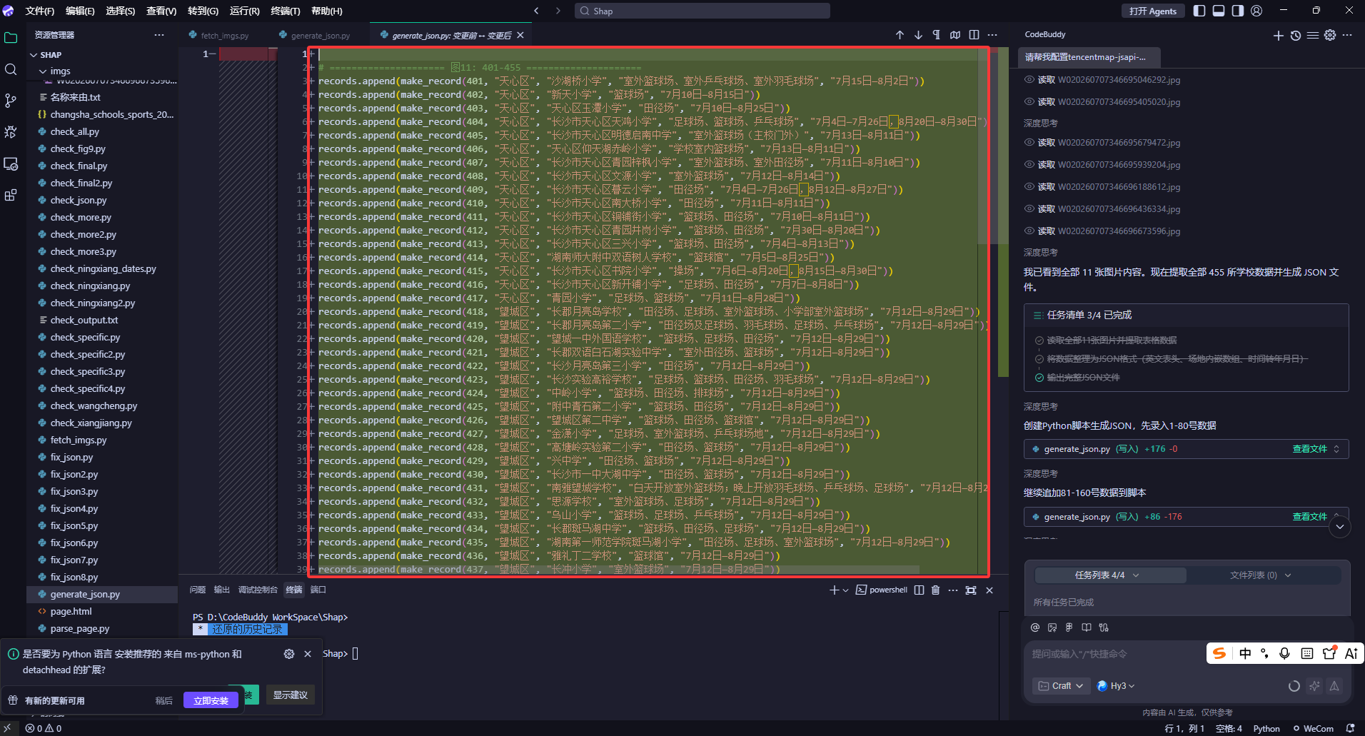This screenshot has height=736, width=1365.
Task: Click the @ mention icon in chat input
Action: coord(1035,627)
